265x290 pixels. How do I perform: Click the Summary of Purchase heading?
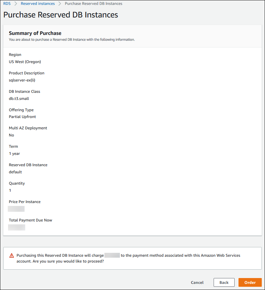tap(35, 33)
